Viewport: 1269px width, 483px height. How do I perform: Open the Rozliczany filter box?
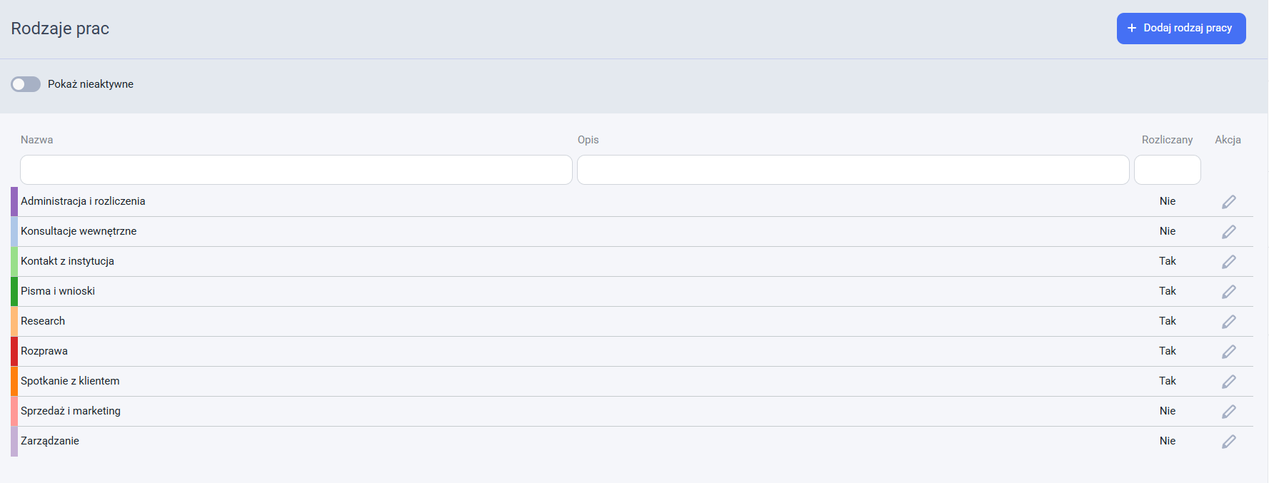click(1168, 170)
